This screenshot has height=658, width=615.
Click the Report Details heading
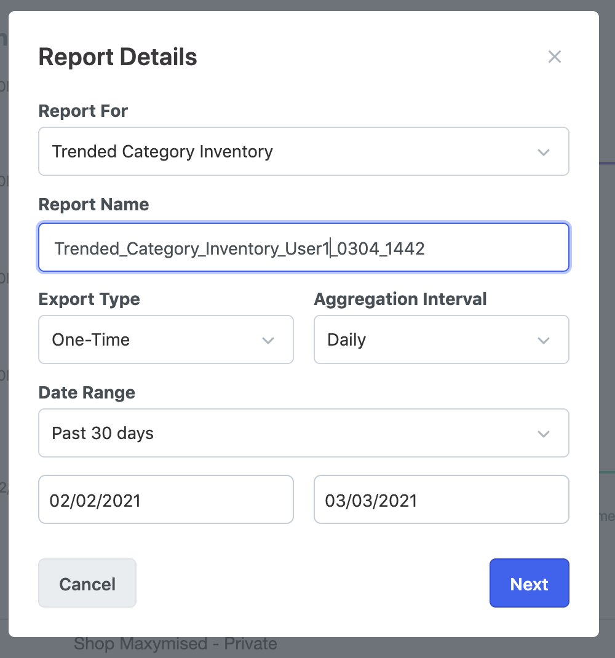pyautogui.click(x=117, y=57)
